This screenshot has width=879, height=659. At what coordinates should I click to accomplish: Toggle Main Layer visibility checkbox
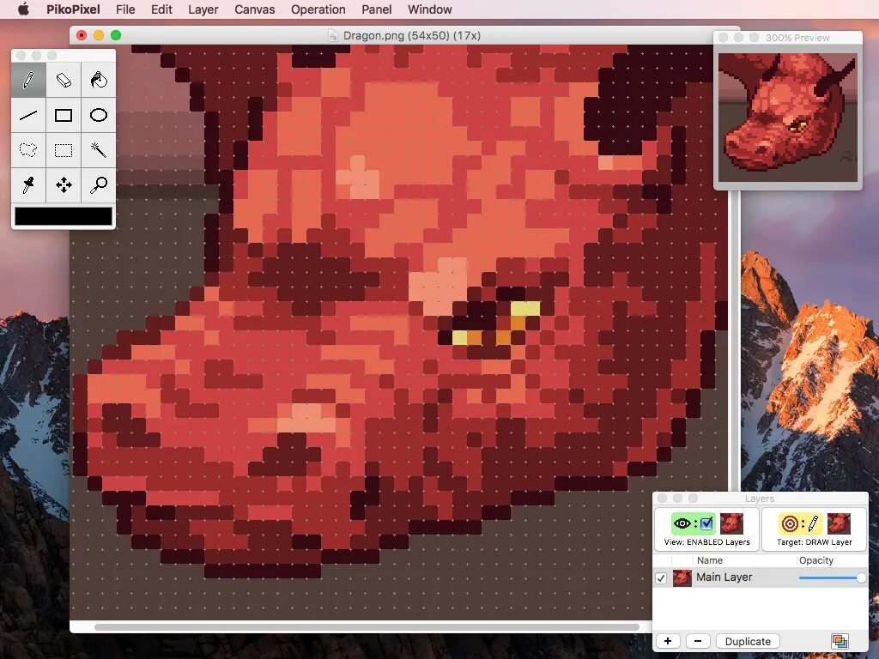pos(661,577)
